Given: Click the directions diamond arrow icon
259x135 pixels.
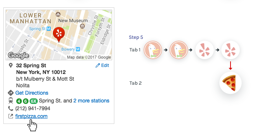Looking at the screenshot, I should click(11, 93).
